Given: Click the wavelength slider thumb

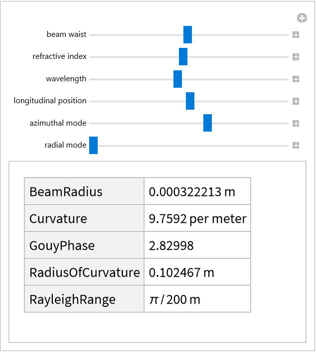Looking at the screenshot, I should (177, 79).
